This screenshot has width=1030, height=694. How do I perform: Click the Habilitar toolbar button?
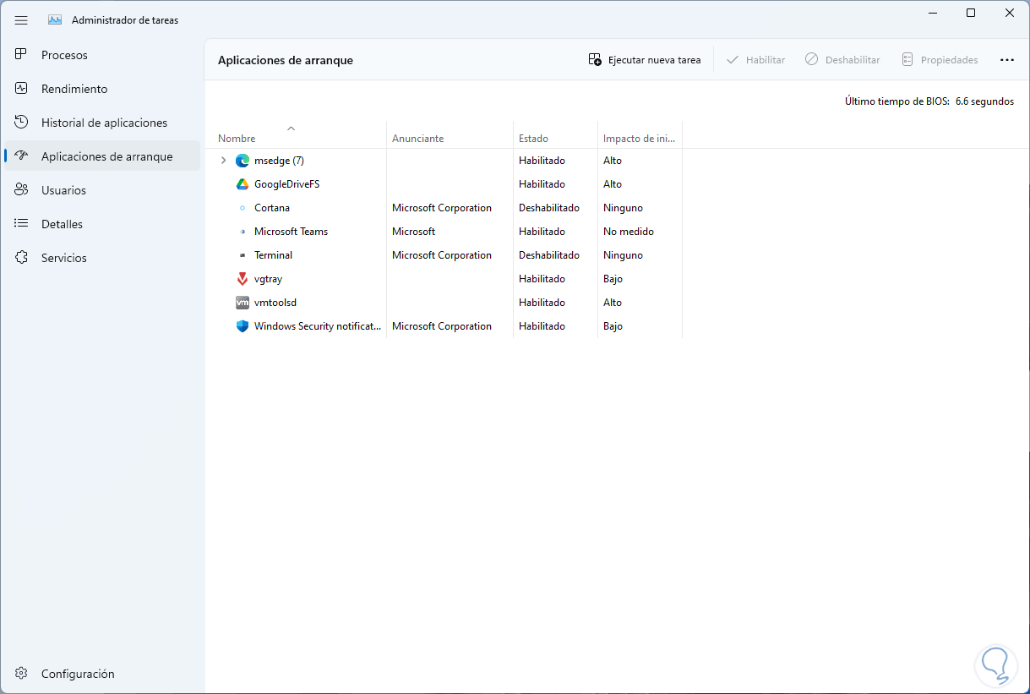(x=755, y=60)
